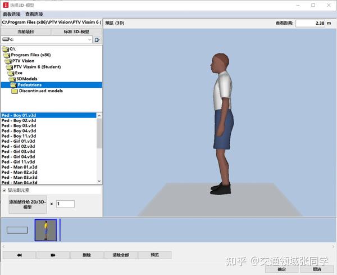Image resolution: width=337 pixels, height=275 pixels.
Task: Select Ped - Man 04.v3d file
Action: click(x=19, y=182)
